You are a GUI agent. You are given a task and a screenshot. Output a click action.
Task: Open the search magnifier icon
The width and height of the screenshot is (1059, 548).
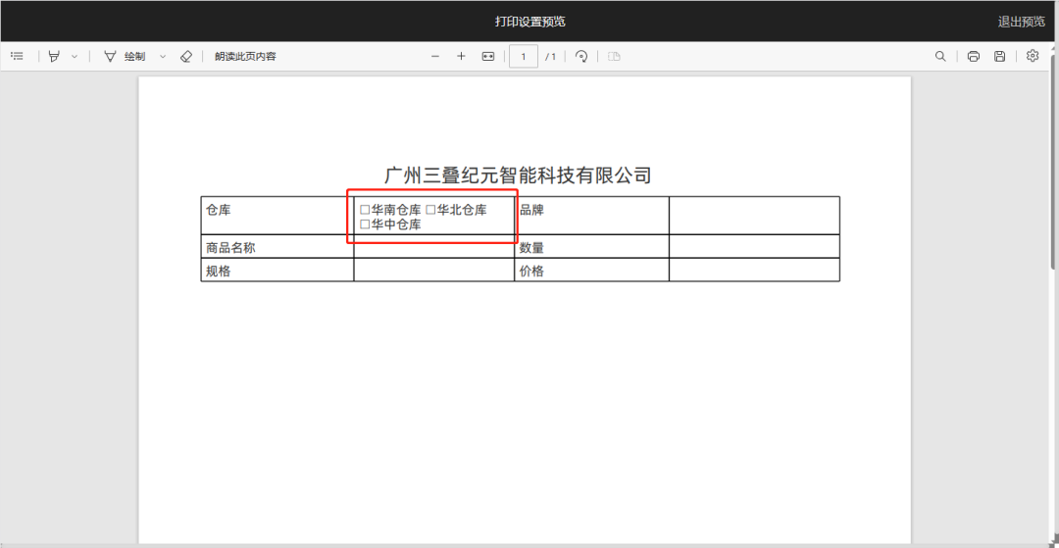pyautogui.click(x=940, y=57)
